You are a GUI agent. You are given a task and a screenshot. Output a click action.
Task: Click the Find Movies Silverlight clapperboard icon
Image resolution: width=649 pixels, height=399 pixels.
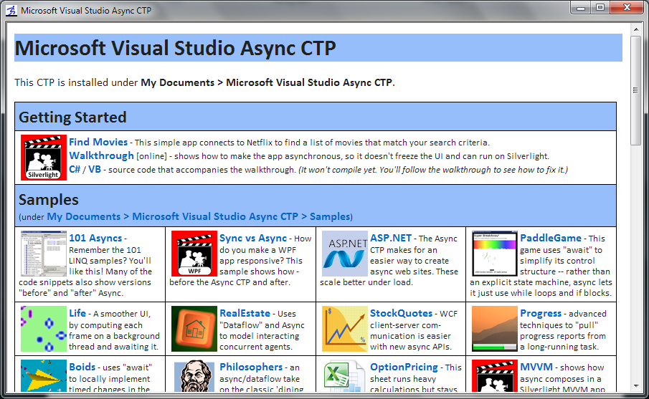(44, 158)
